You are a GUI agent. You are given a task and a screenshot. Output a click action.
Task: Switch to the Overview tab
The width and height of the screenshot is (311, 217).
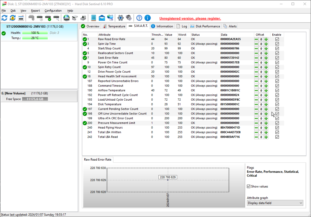pyautogui.click(x=90, y=26)
